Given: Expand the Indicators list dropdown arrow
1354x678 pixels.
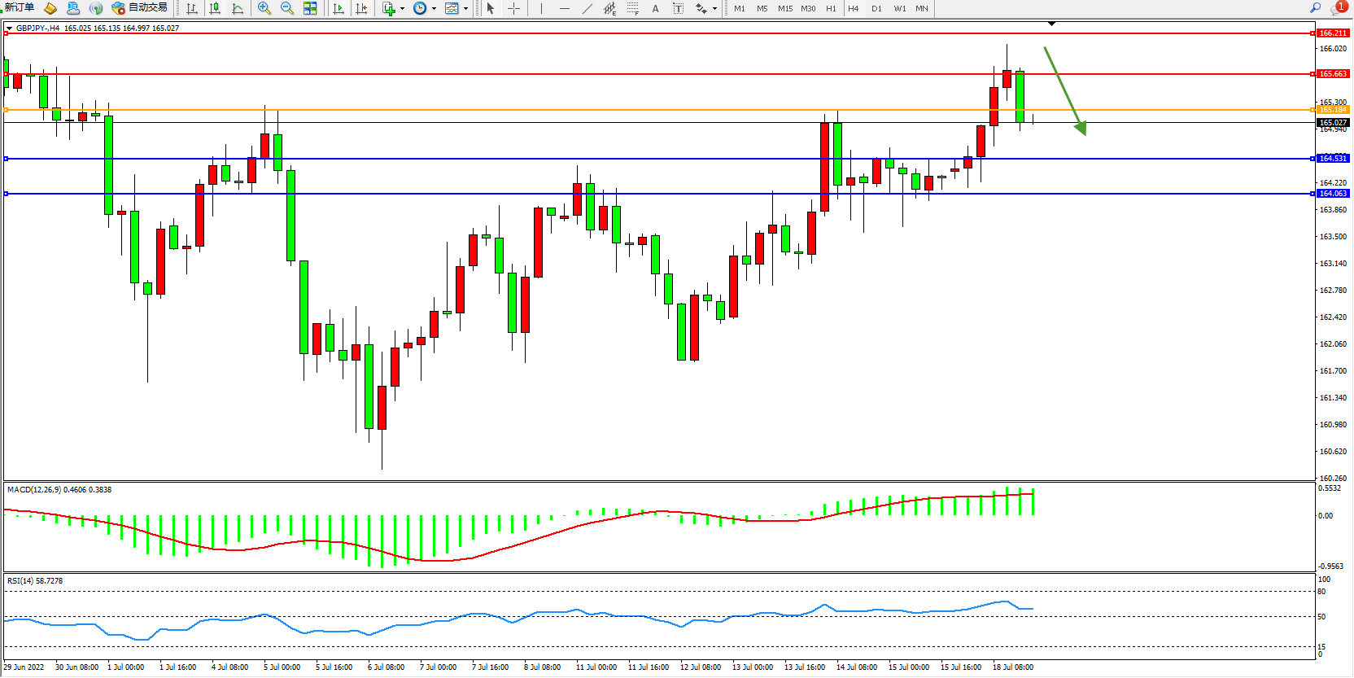Looking at the screenshot, I should pyautogui.click(x=402, y=9).
